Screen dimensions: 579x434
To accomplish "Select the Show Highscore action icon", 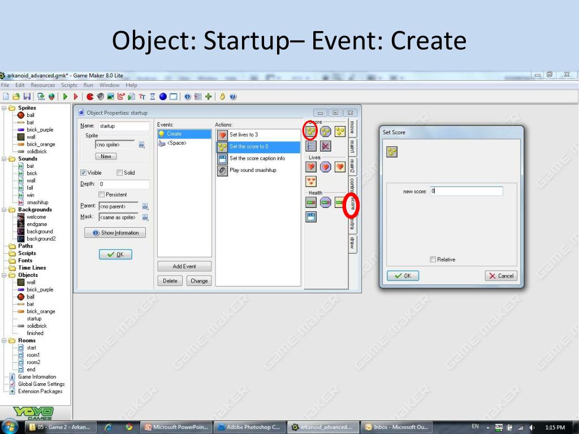I will pyautogui.click(x=311, y=146).
